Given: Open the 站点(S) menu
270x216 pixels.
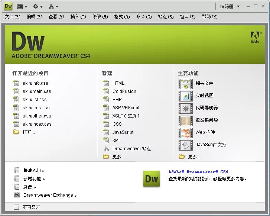Looking at the screenshot, I should tap(166, 17).
